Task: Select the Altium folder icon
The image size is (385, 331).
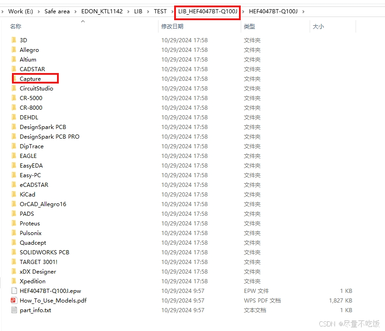Action: tap(14, 59)
